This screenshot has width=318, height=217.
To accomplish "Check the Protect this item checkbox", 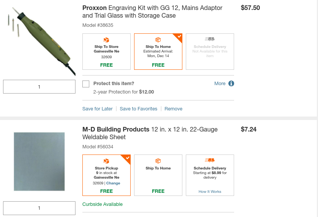I will 86,84.
